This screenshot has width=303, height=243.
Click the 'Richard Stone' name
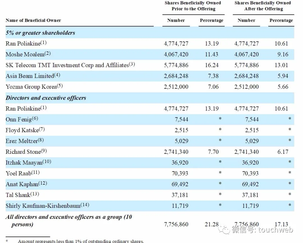click(26, 152)
